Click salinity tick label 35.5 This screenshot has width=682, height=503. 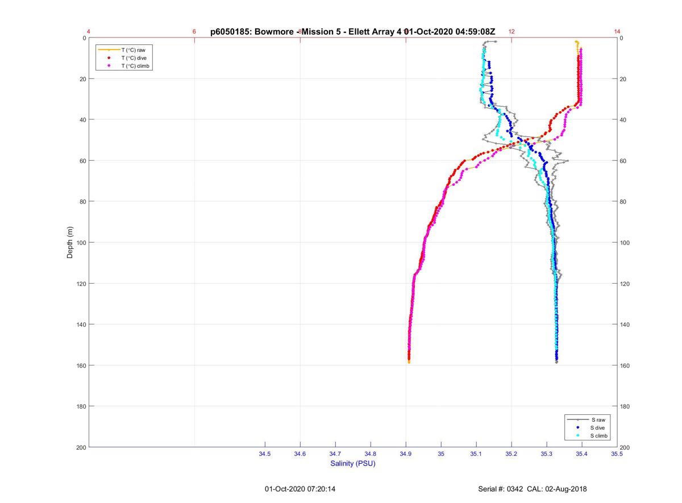617,454
